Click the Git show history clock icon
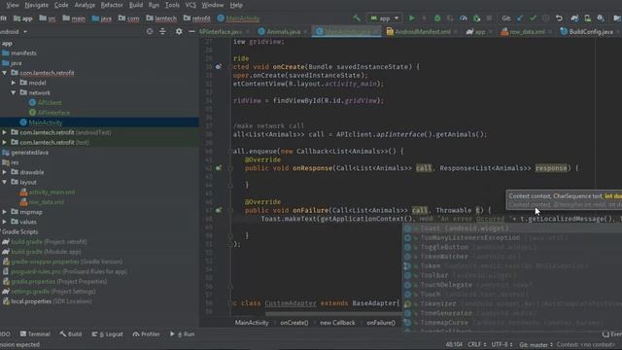The height and width of the screenshot is (350, 622). tap(546, 18)
